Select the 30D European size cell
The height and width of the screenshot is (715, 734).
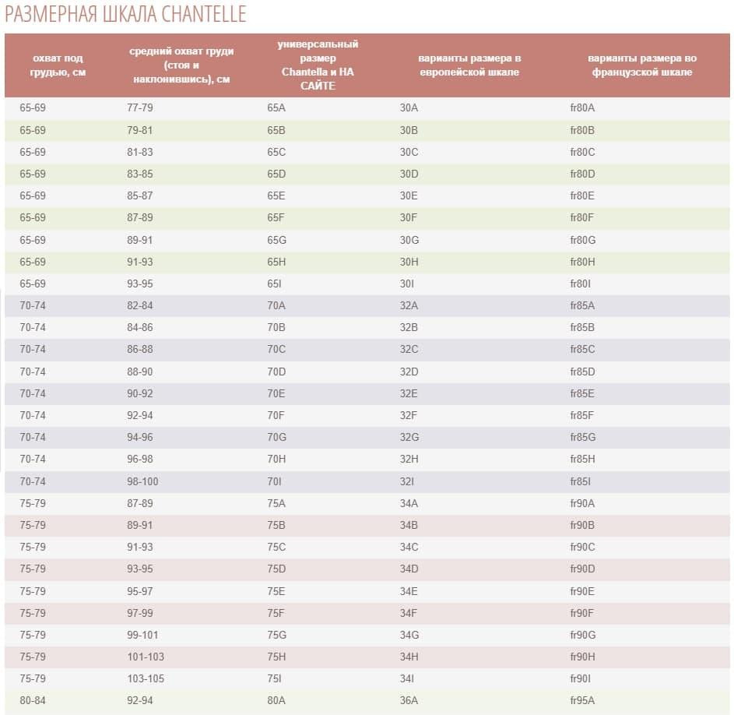pyautogui.click(x=409, y=174)
